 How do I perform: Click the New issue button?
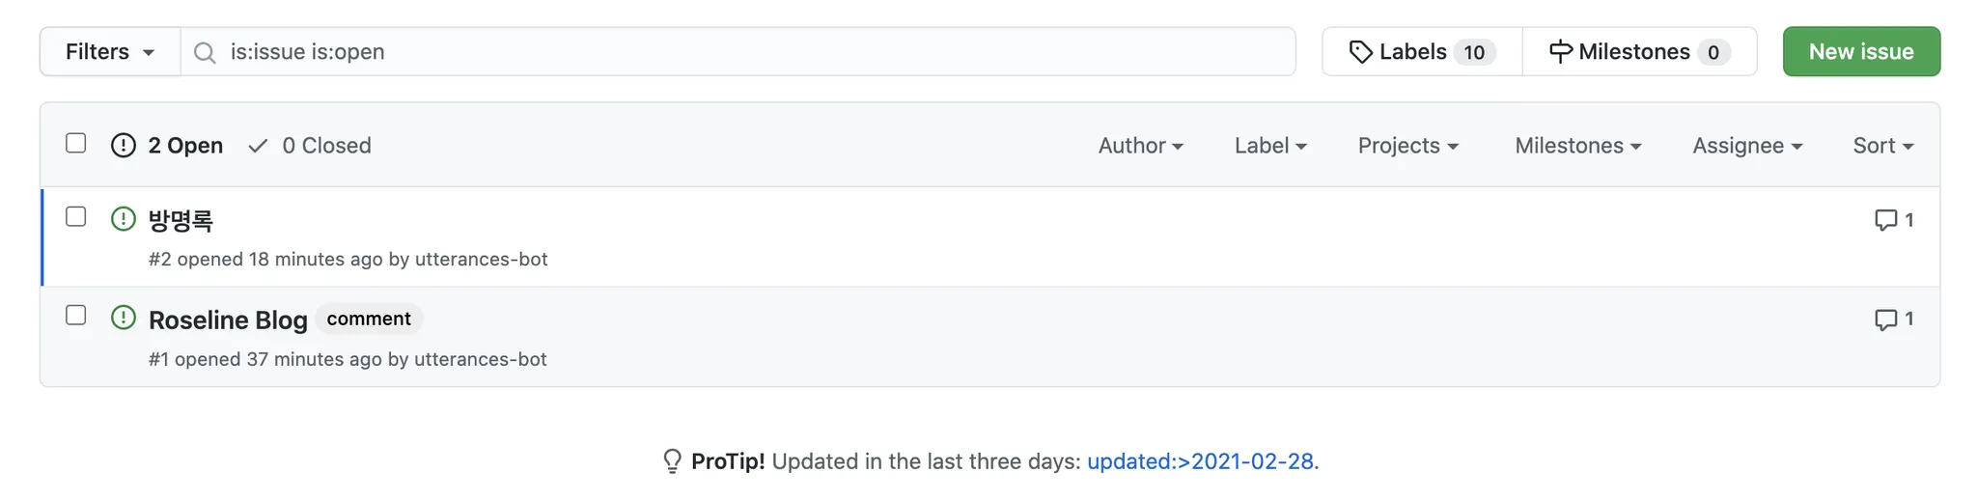click(x=1860, y=52)
